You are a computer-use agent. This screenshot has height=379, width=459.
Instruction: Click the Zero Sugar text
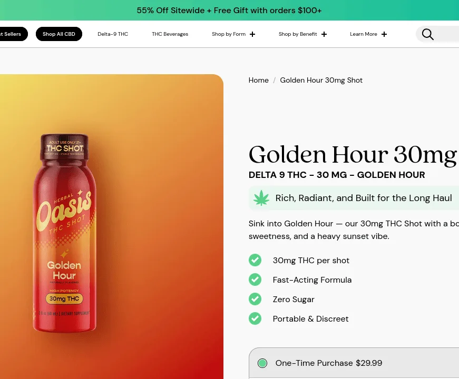294,300
